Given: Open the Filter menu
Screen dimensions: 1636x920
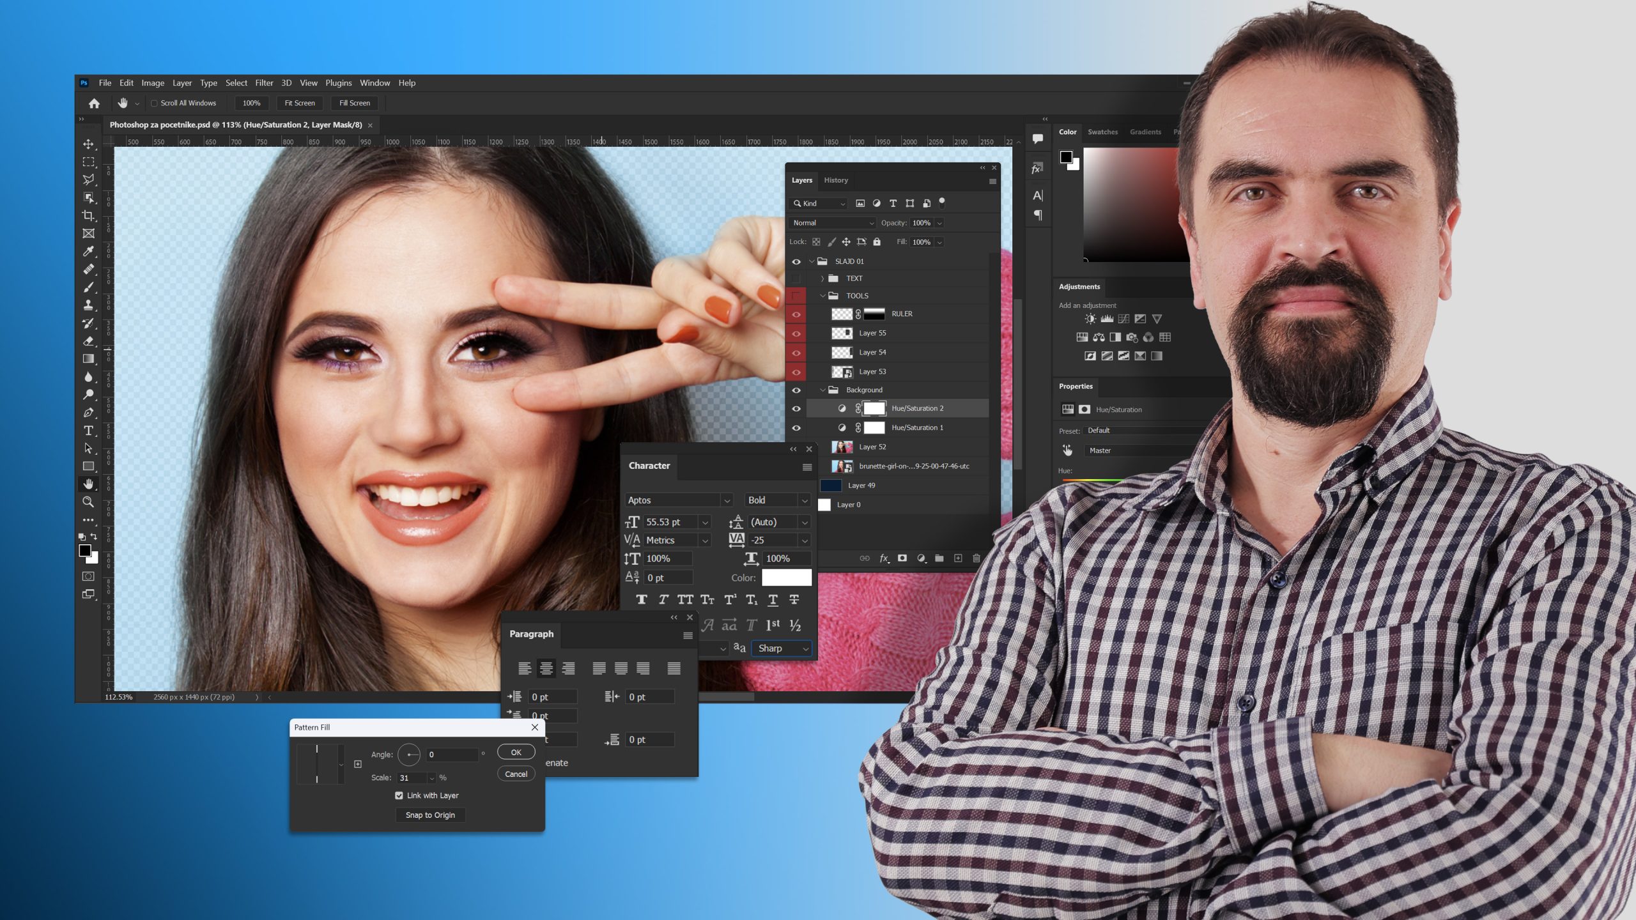Looking at the screenshot, I should (x=264, y=83).
